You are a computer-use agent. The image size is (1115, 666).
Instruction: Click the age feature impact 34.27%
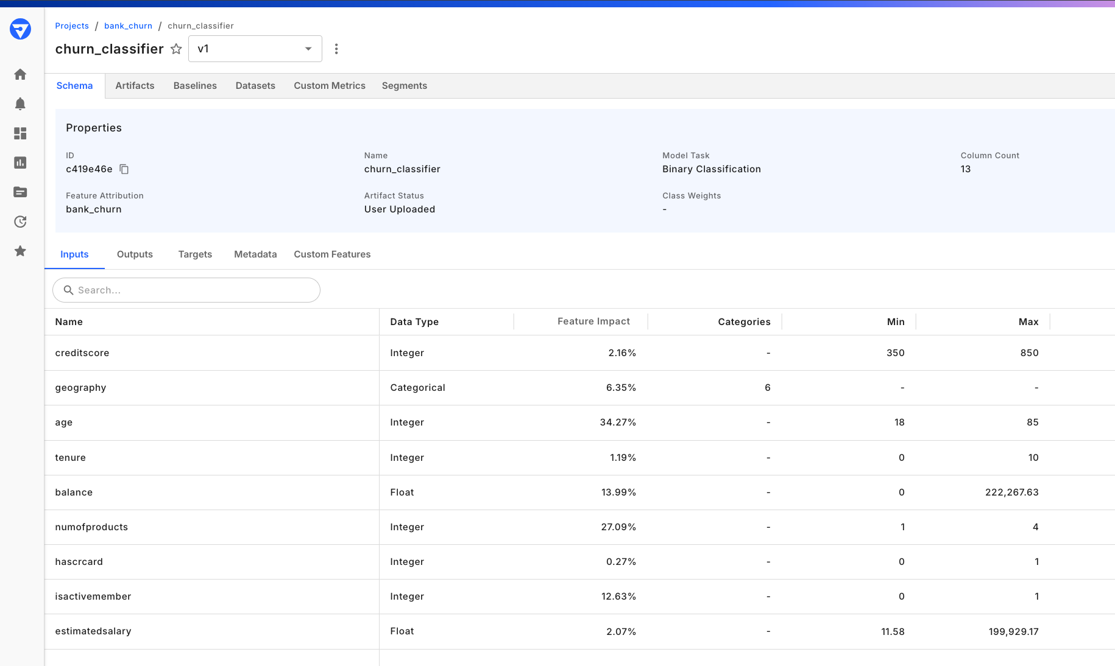click(618, 422)
